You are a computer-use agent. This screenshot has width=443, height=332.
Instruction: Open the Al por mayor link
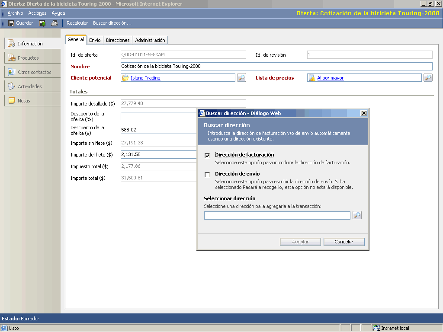pyautogui.click(x=330, y=78)
